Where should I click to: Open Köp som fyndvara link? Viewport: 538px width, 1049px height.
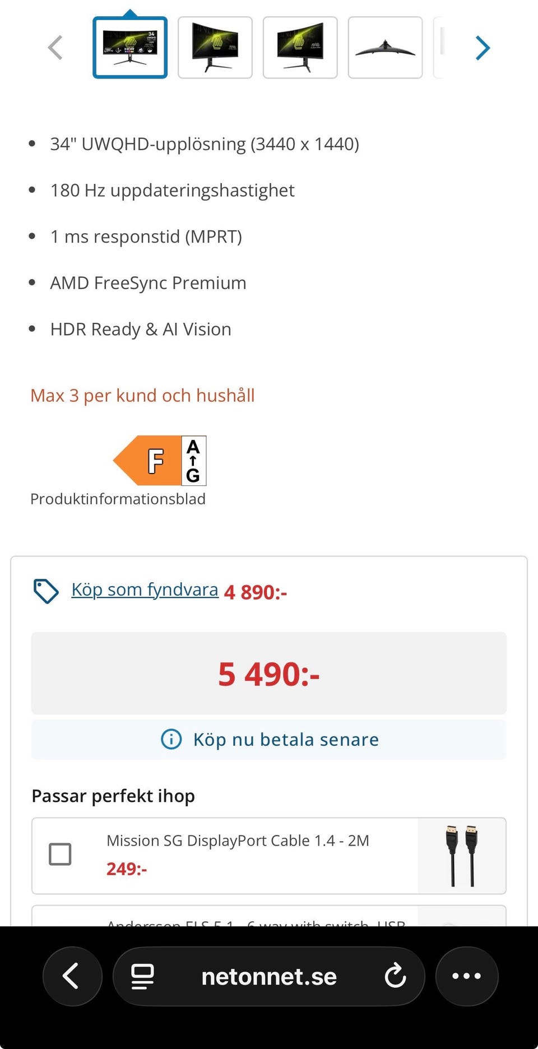pyautogui.click(x=145, y=590)
